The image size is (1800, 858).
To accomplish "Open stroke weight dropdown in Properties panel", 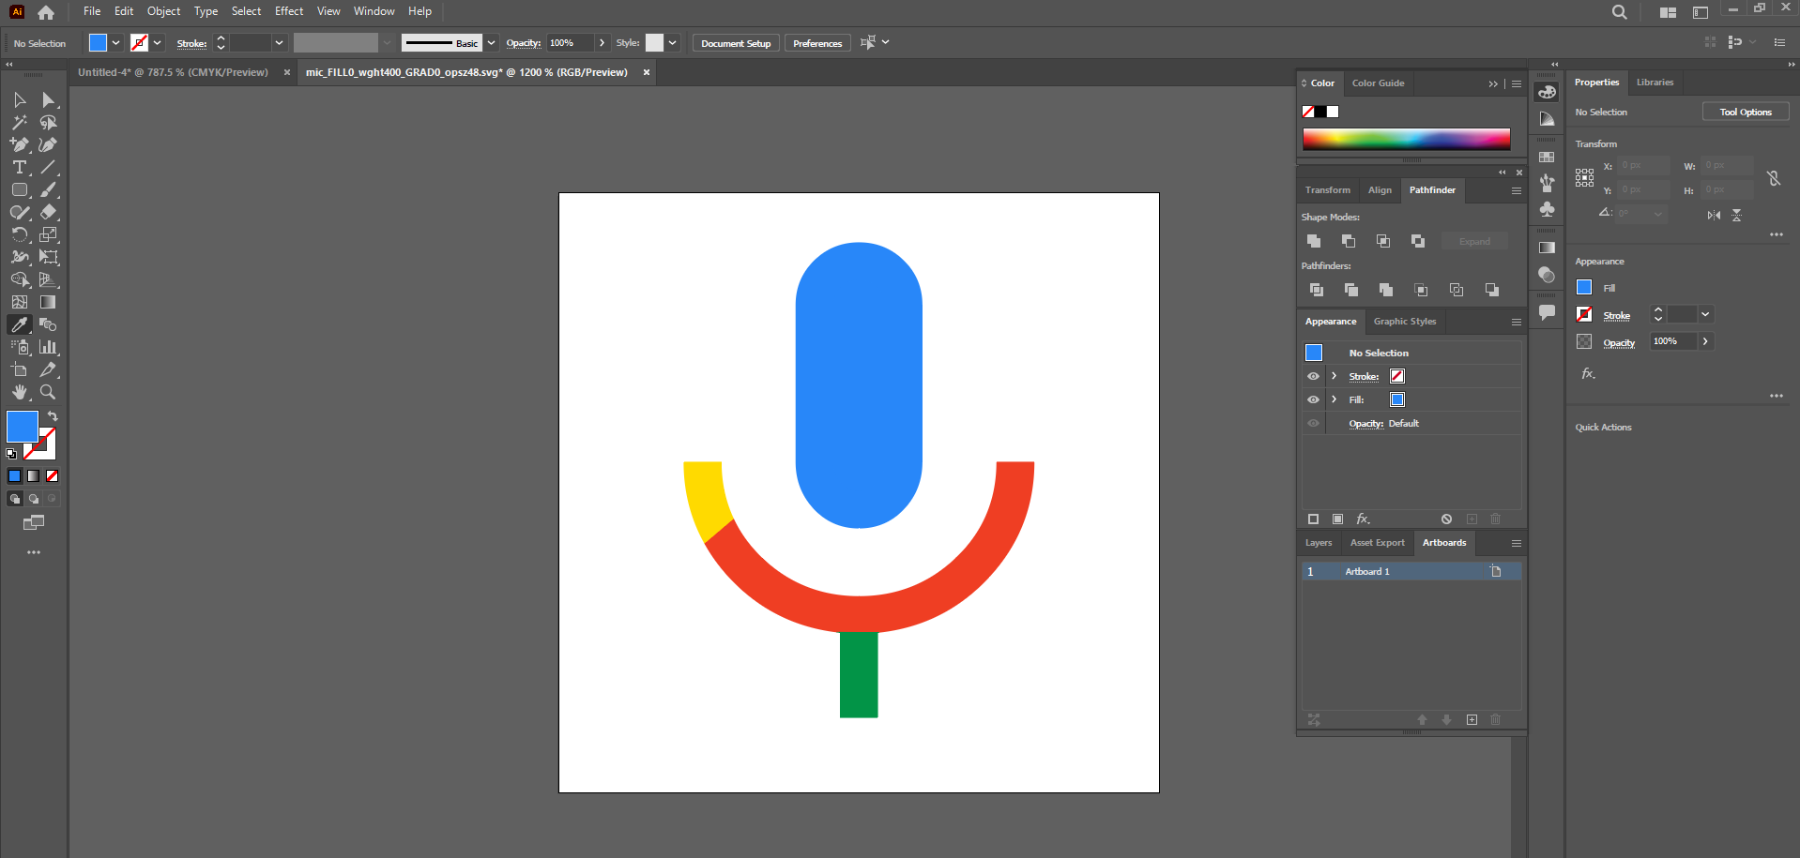I will (x=1705, y=314).
